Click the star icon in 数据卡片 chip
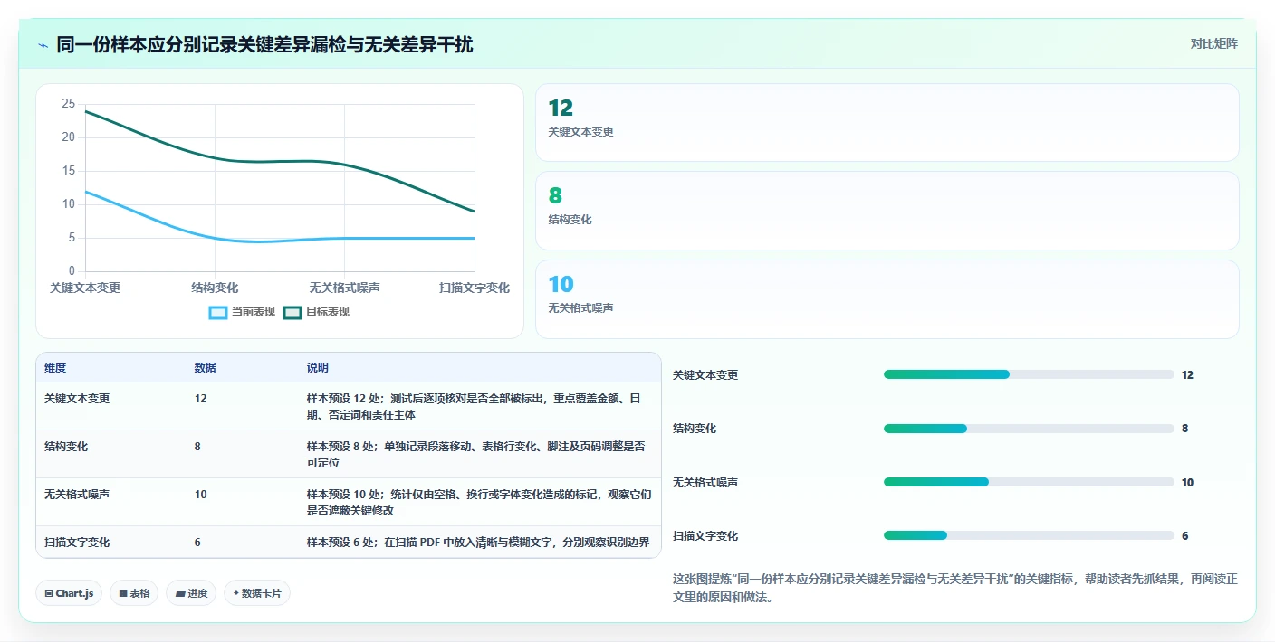Image resolution: width=1275 pixels, height=642 pixels. 236,593
